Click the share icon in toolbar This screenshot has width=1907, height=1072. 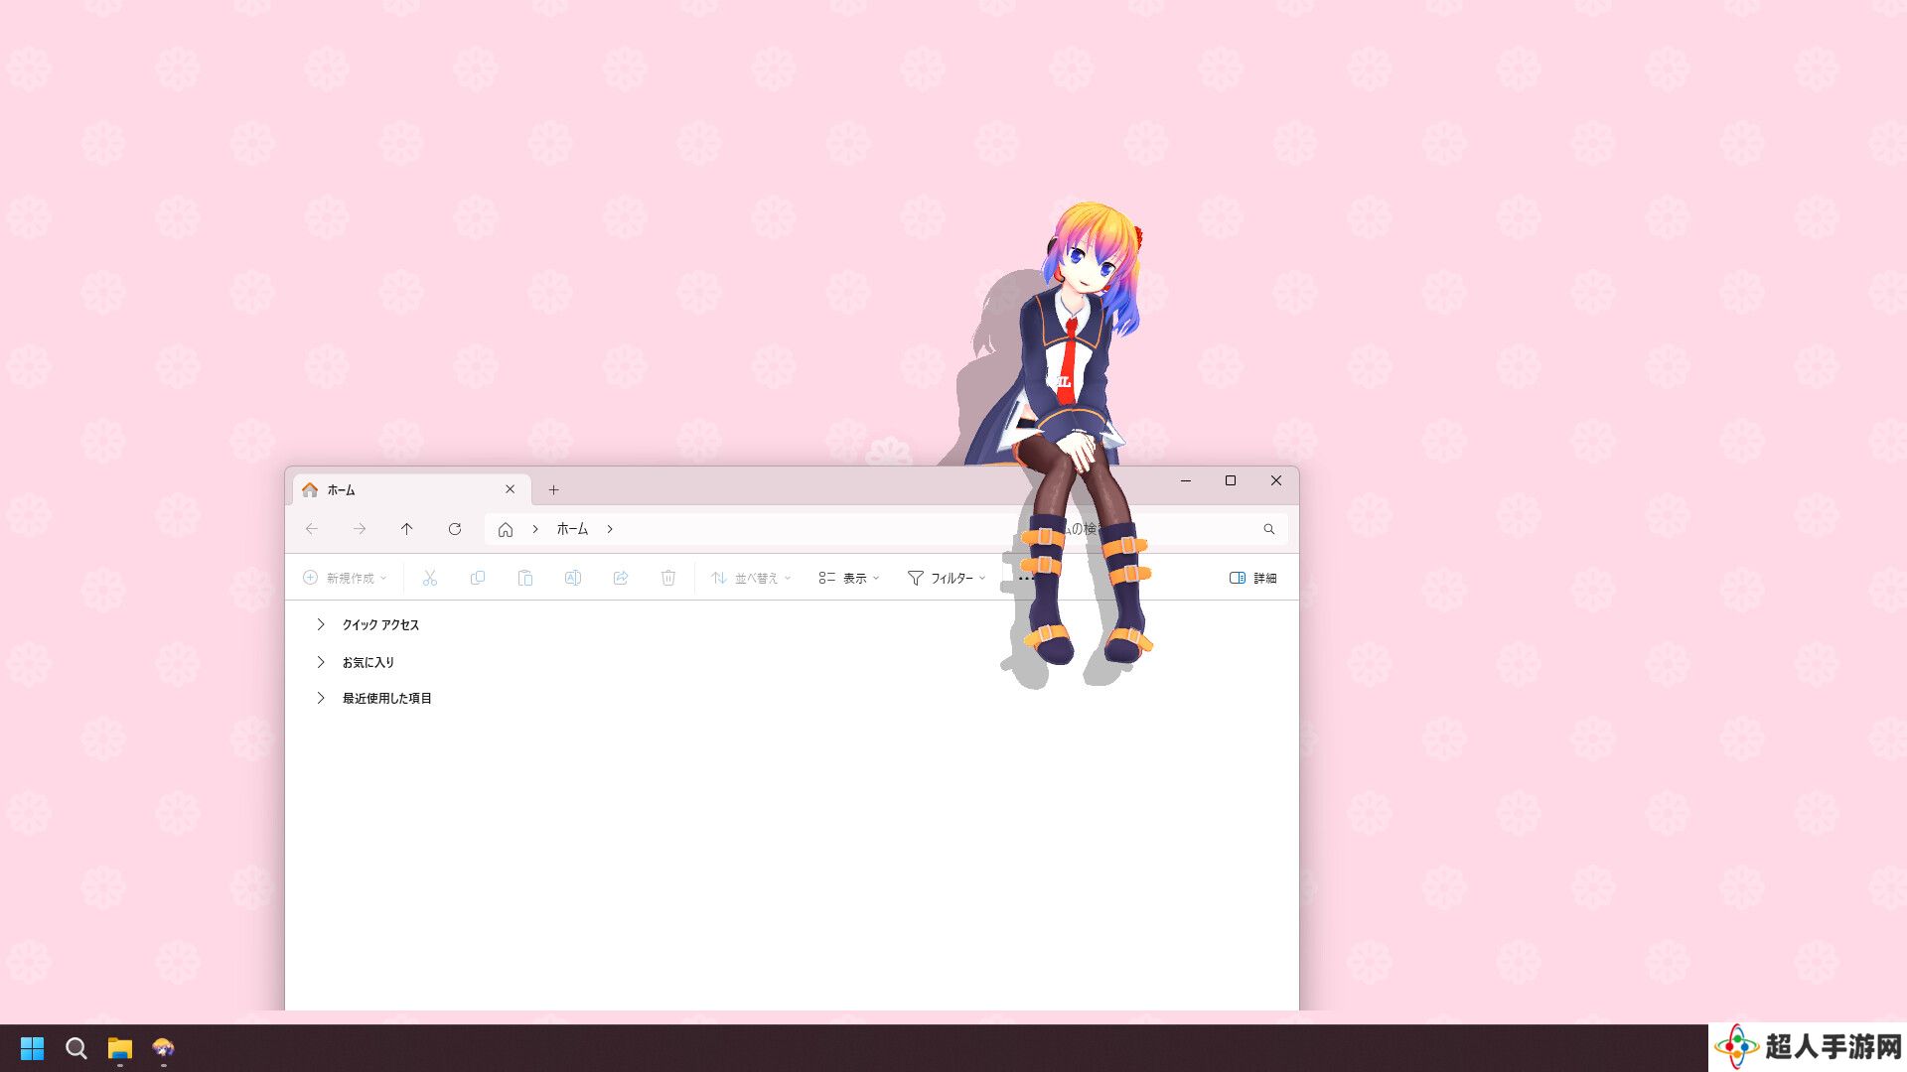coord(621,578)
